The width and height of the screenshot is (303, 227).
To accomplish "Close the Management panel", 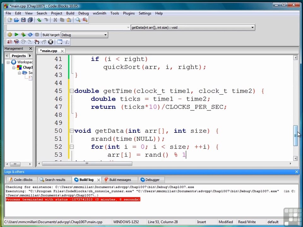I will [x=31, y=49].
